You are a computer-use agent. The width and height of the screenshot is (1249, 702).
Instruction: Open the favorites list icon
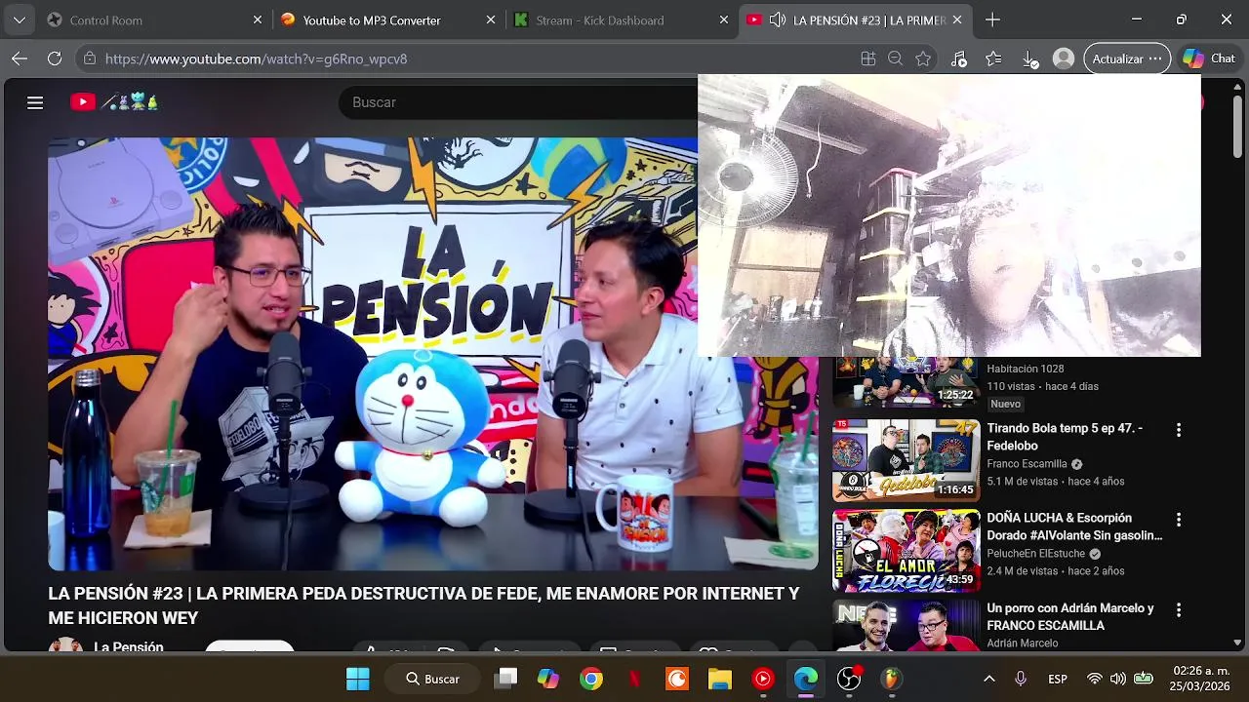[x=993, y=58]
